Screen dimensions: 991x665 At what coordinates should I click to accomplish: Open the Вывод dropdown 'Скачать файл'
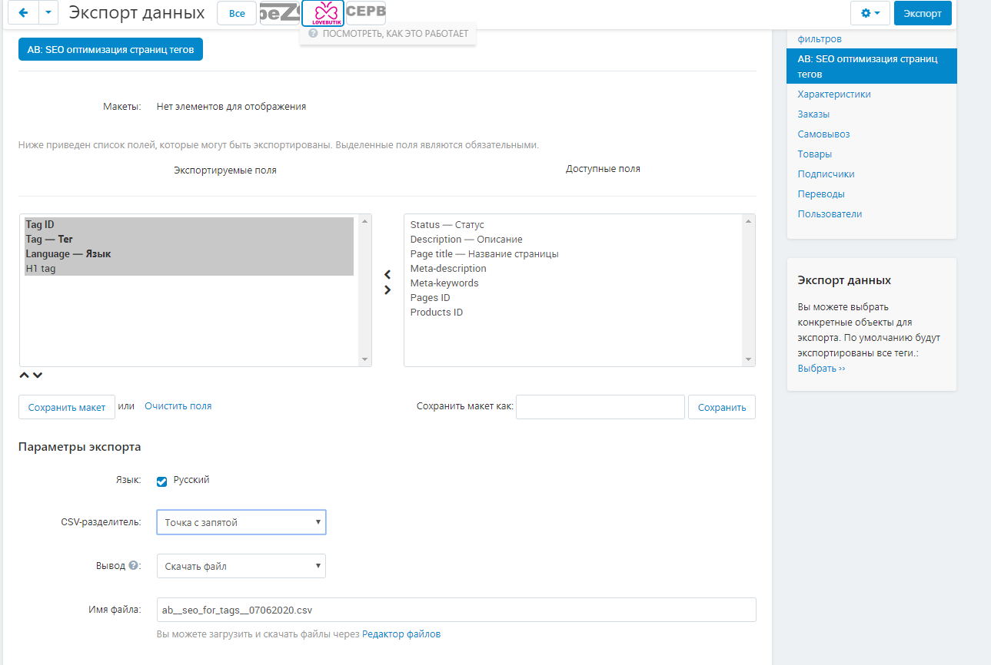241,566
